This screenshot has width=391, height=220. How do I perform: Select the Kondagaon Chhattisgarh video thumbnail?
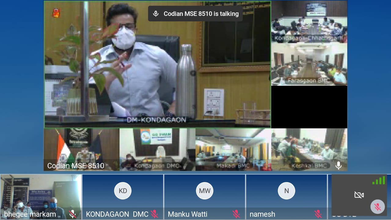309,22
